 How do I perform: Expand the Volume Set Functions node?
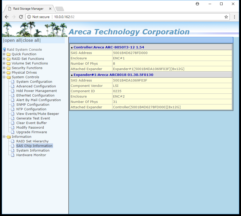(x=4, y=63)
